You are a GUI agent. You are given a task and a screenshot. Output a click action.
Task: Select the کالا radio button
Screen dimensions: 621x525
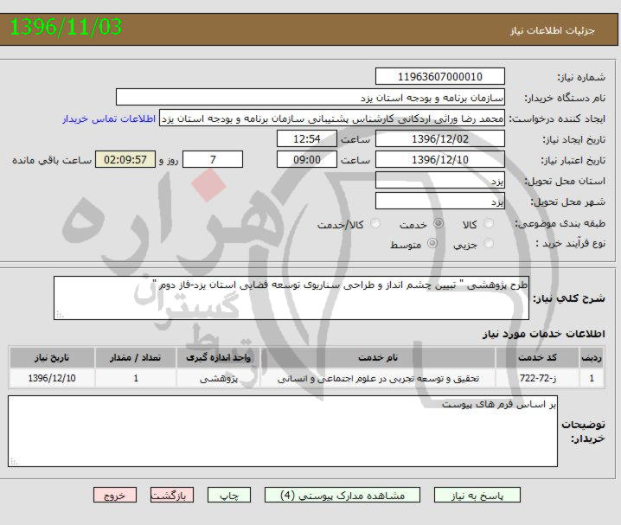coord(489,223)
